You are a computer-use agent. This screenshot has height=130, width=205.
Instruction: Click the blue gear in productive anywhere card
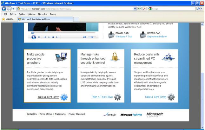64,97
